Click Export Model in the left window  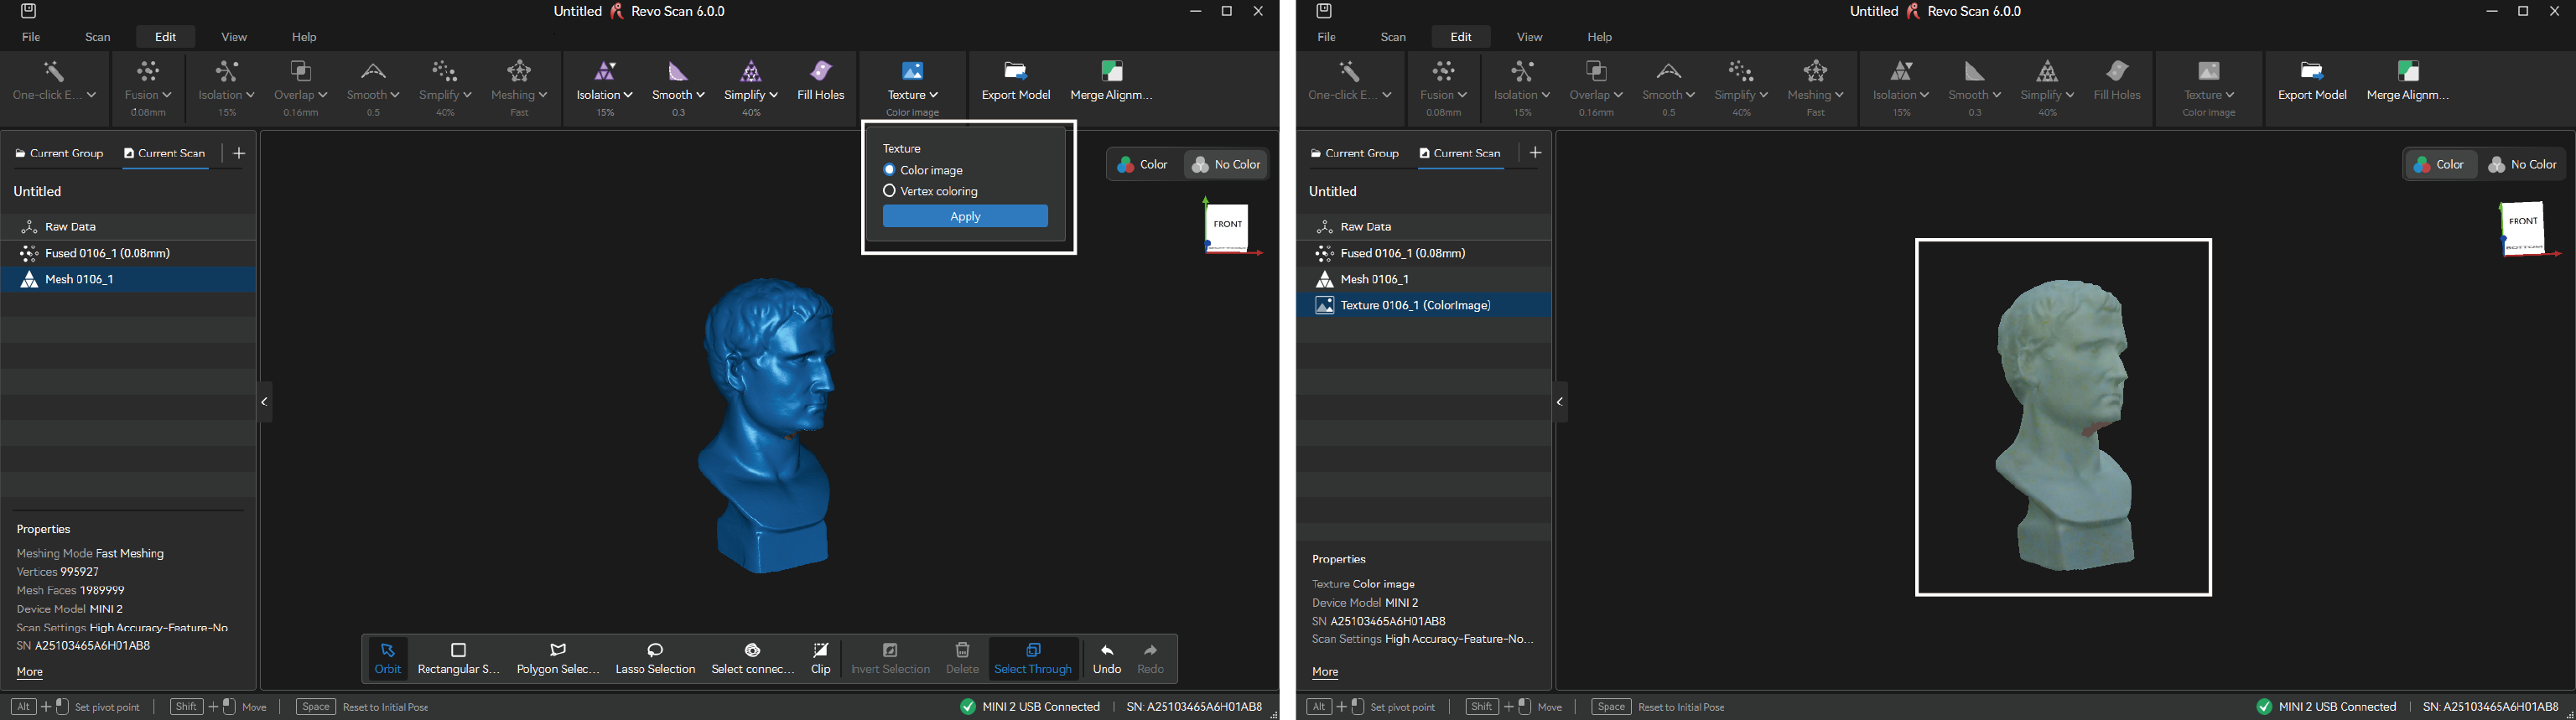coord(1015,80)
